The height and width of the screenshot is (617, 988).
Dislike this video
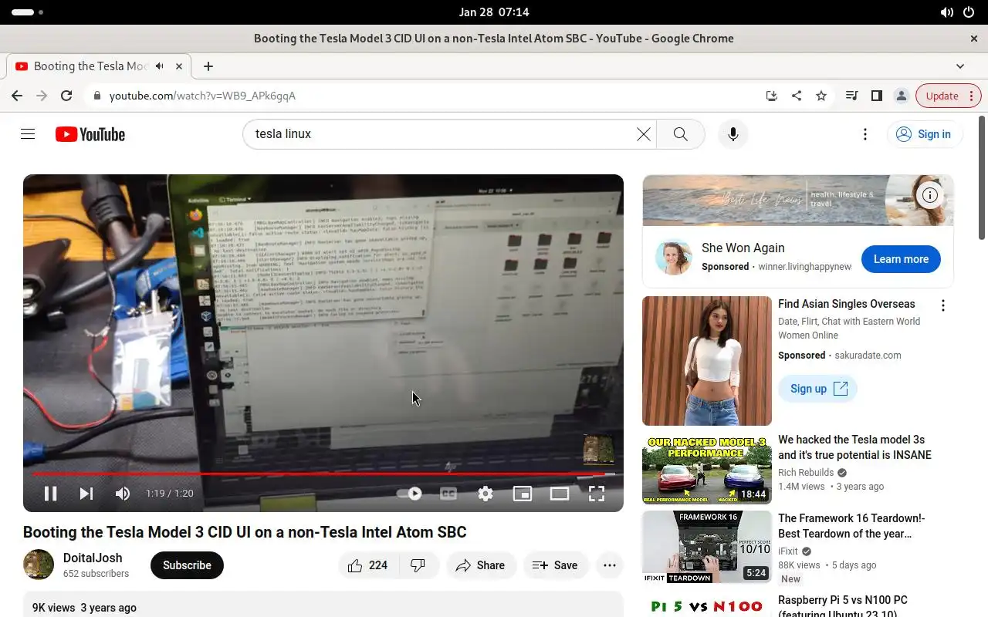(x=418, y=565)
